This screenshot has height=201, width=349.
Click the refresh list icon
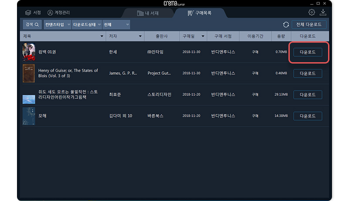[286, 25]
